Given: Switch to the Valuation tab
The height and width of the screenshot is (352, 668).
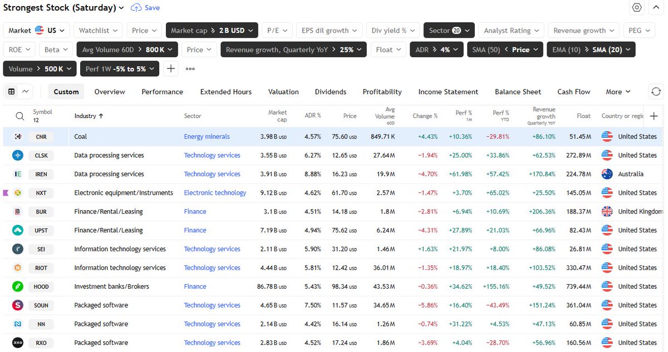Looking at the screenshot, I should pos(283,92).
